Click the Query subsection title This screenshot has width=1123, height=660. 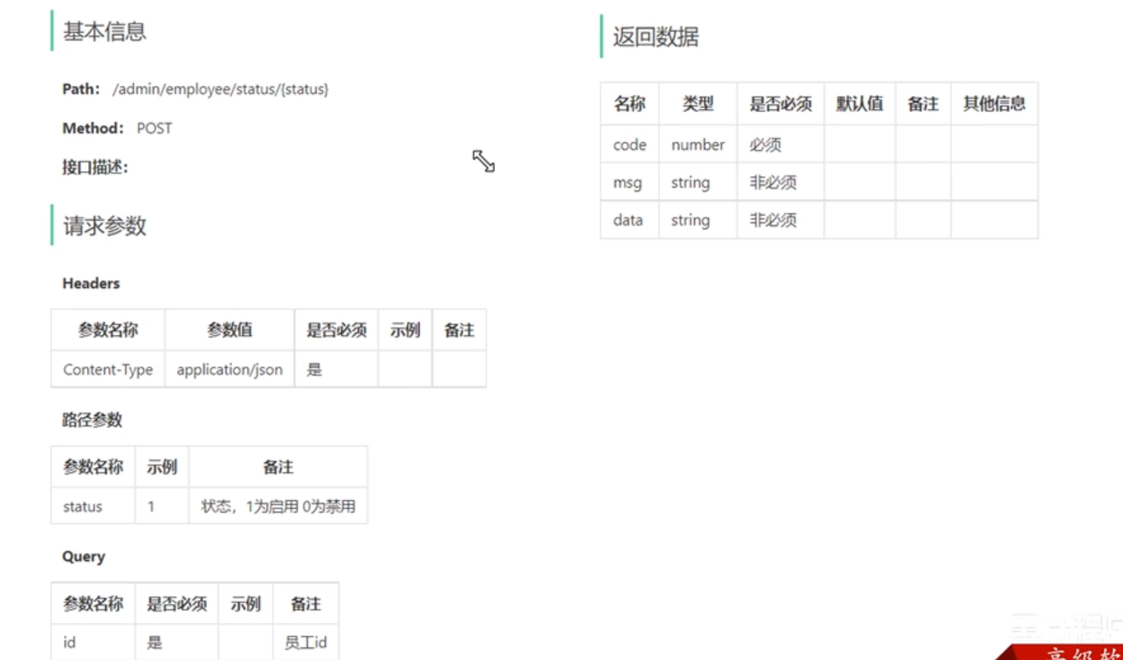click(x=84, y=556)
